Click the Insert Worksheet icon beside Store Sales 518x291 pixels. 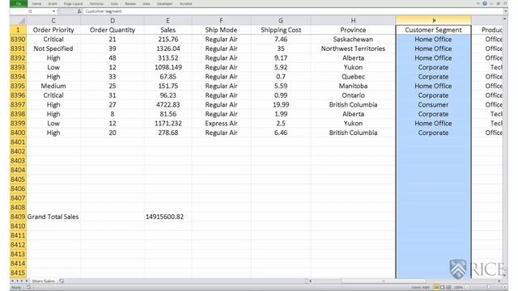click(x=62, y=281)
